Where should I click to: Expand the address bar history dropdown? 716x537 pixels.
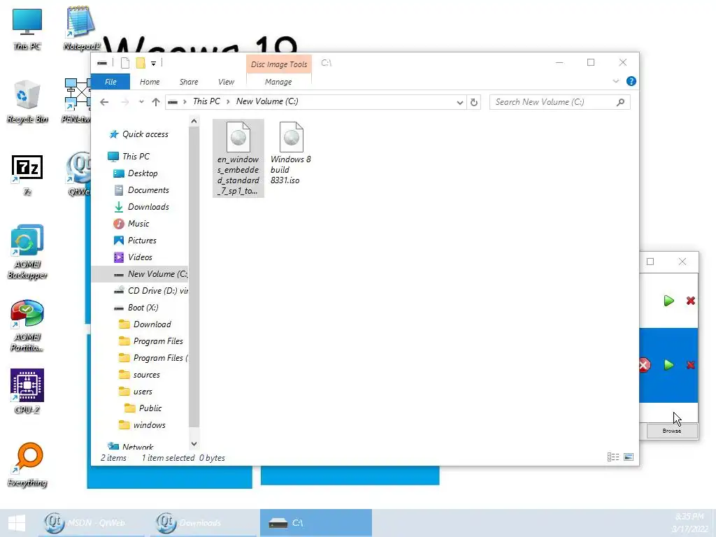460,102
